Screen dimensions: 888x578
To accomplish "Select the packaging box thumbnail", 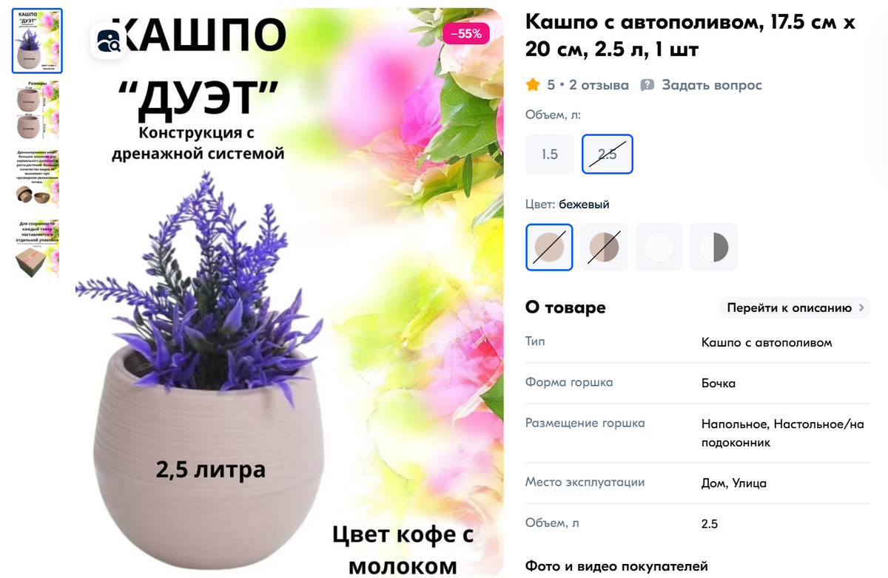I will 37,249.
